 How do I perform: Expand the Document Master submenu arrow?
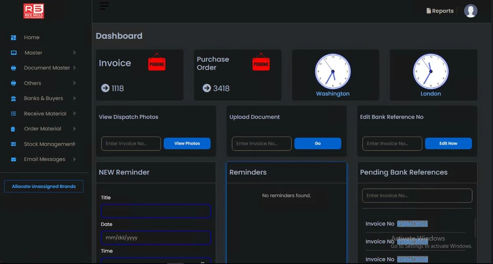click(x=74, y=68)
